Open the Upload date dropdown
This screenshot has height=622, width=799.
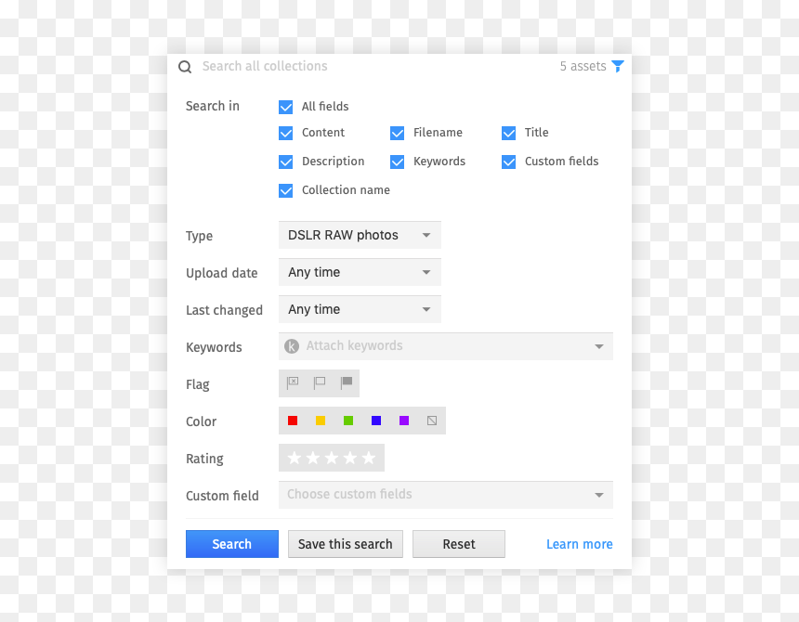pyautogui.click(x=360, y=272)
